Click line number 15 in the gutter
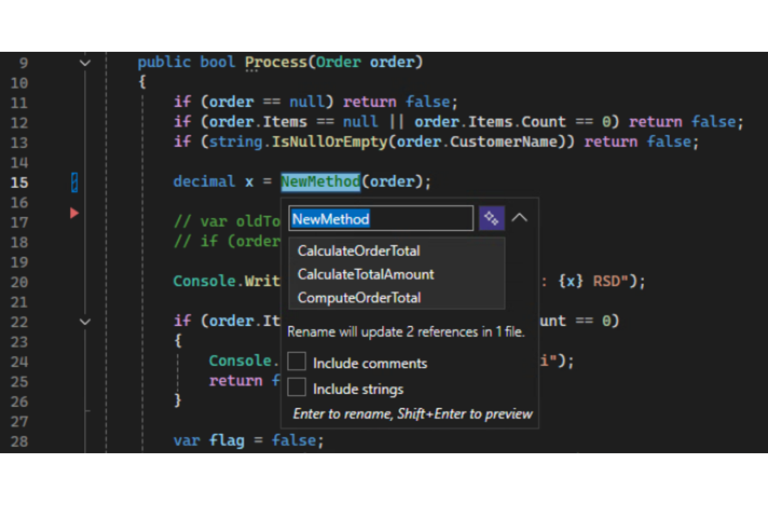Screen dimensions: 768x518 click(x=19, y=183)
